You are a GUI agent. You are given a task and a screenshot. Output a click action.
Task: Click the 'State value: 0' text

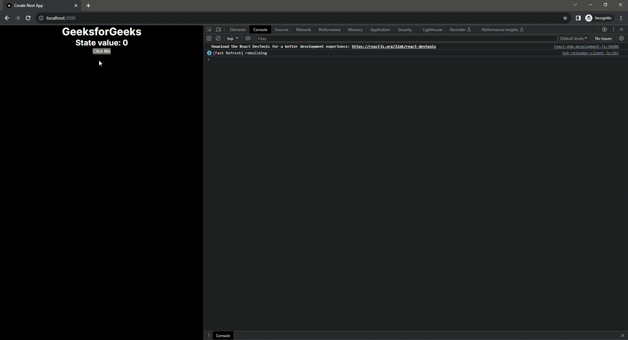[x=102, y=43]
